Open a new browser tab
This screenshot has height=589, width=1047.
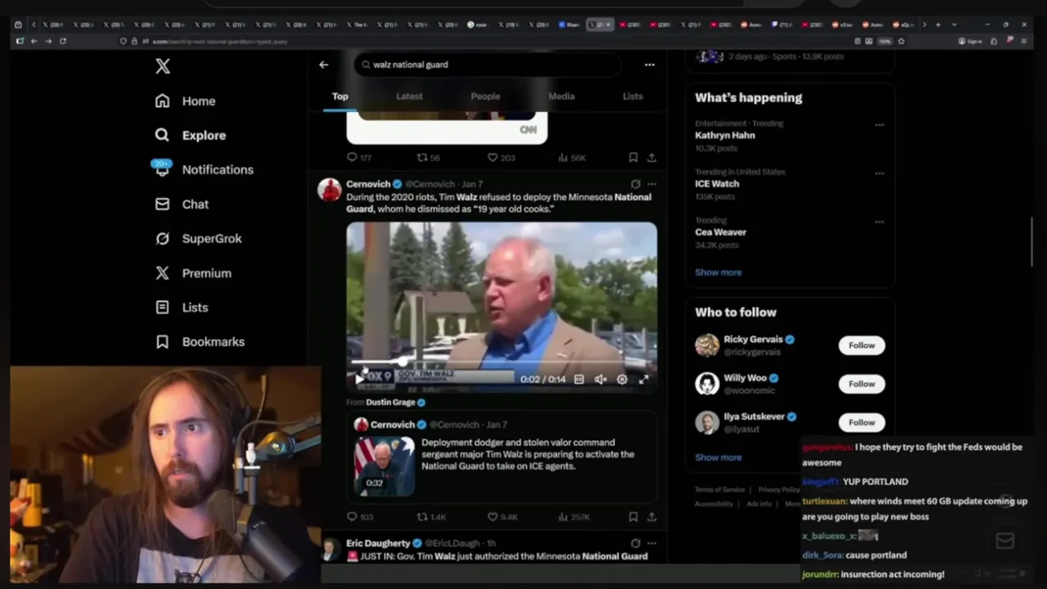tap(938, 25)
